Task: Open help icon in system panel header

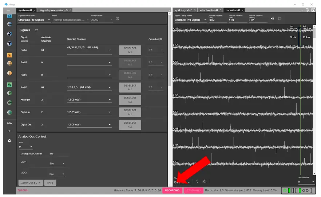Action: (117, 19)
